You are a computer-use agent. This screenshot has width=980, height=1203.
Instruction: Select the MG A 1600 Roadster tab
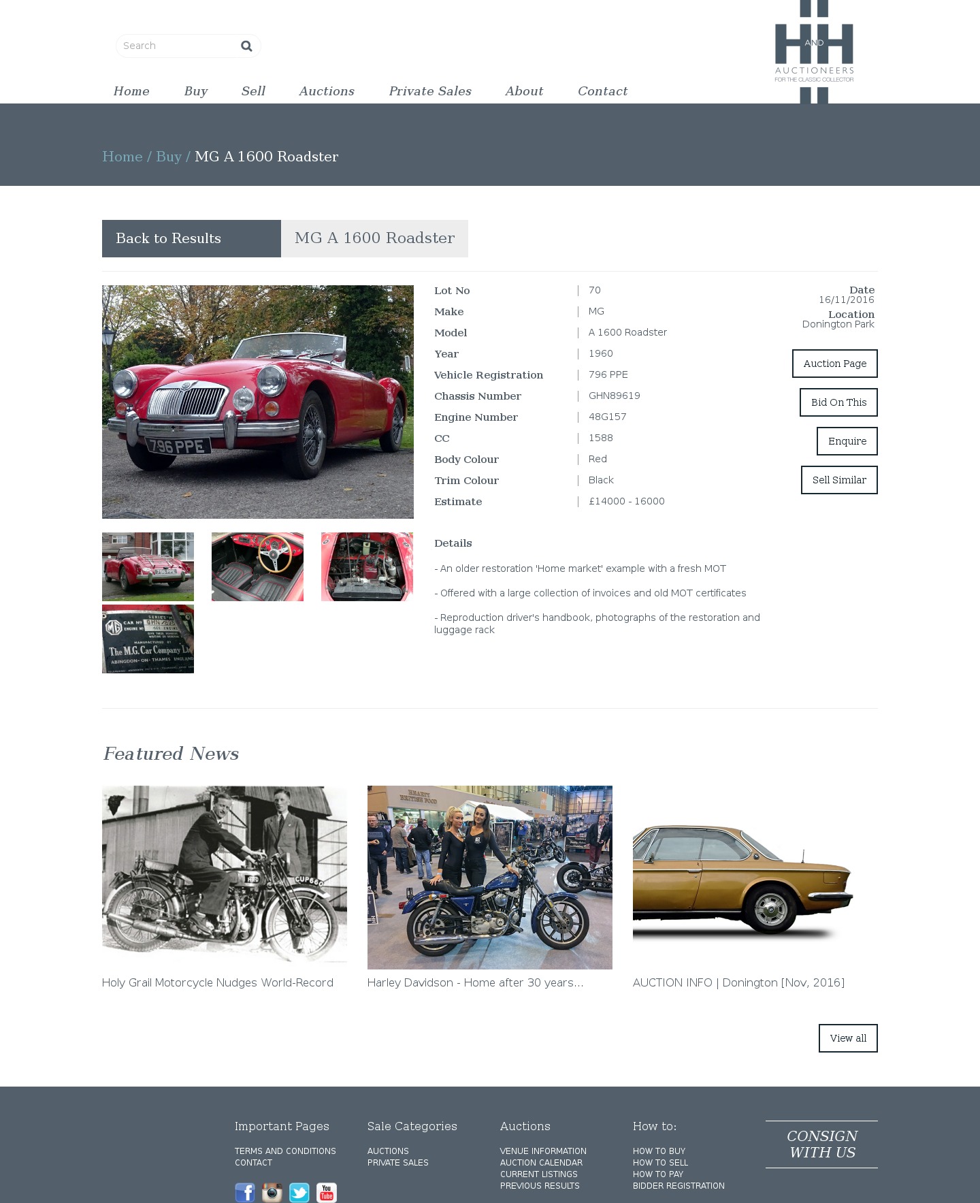pyautogui.click(x=374, y=238)
